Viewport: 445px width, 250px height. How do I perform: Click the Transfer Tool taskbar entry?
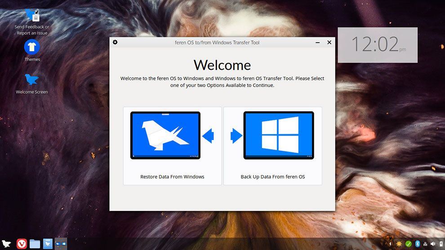(x=61, y=244)
